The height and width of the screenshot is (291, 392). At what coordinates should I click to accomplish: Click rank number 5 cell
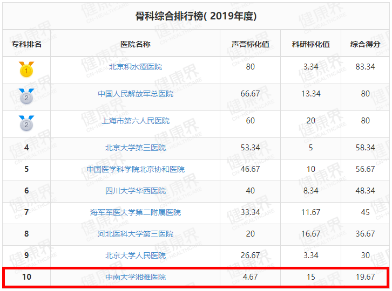[x=26, y=169]
